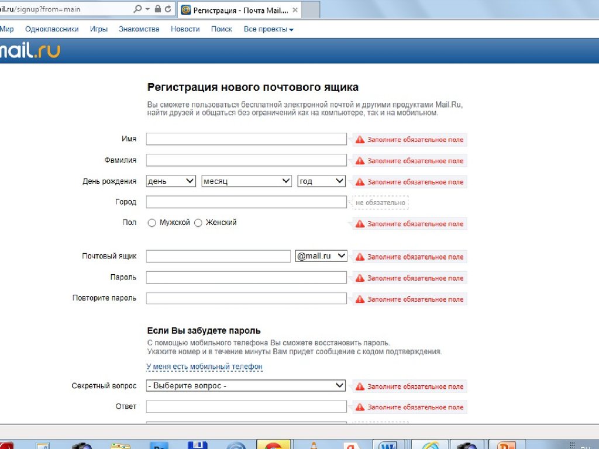Click the browser address bar URL text
599x449 pixels.
[40, 9]
